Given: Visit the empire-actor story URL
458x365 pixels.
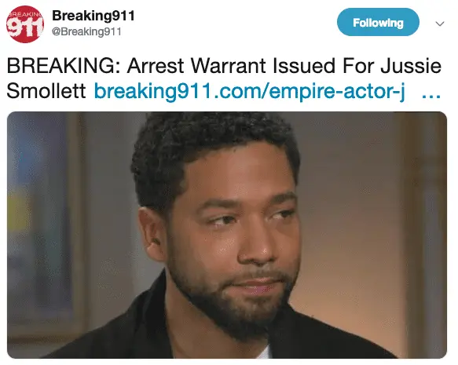Looking at the screenshot, I should point(250,91).
